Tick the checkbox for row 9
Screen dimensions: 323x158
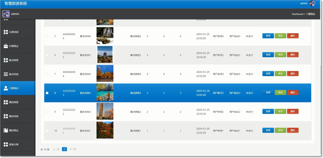point(47,112)
